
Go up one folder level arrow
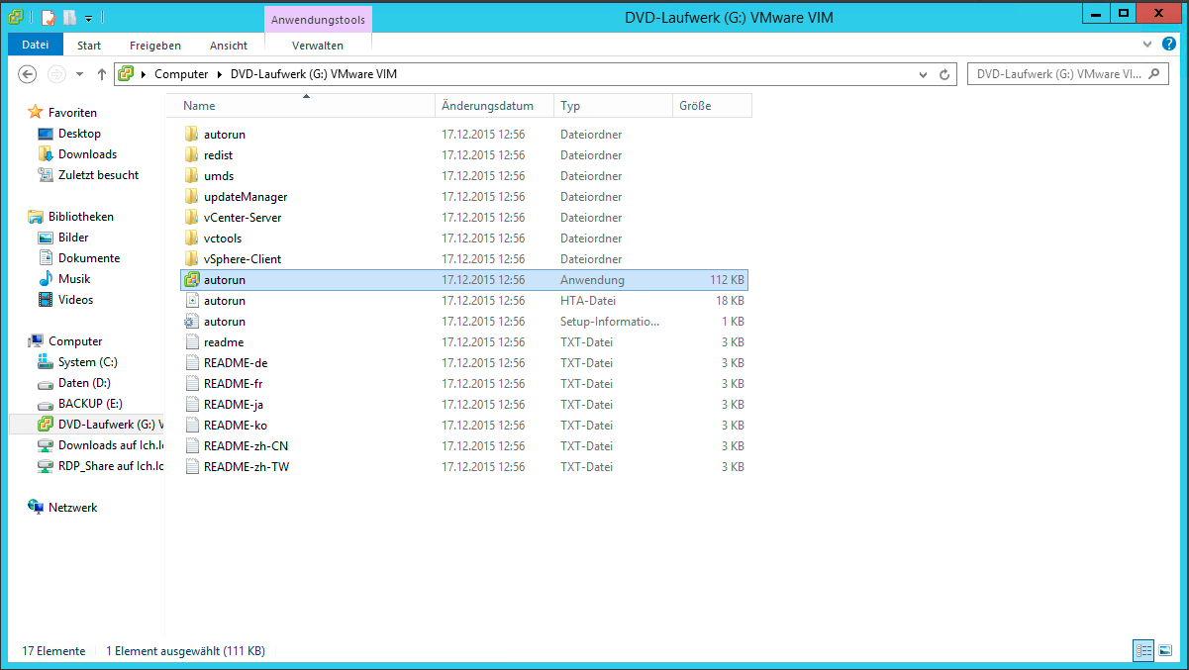click(102, 74)
